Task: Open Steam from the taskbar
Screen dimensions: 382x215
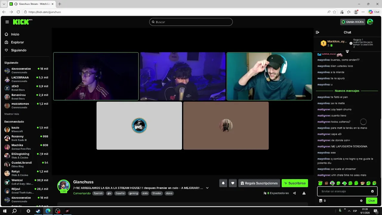Action: pyautogui.click(x=38, y=211)
